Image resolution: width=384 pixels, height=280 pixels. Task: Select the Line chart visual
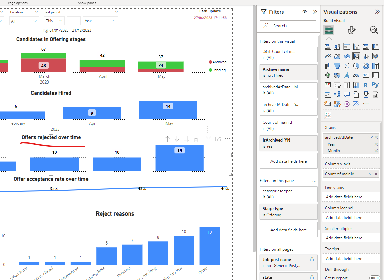click(x=328, y=56)
